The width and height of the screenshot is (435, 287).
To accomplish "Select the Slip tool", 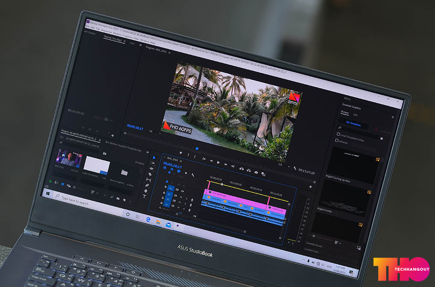I will point(148,180).
